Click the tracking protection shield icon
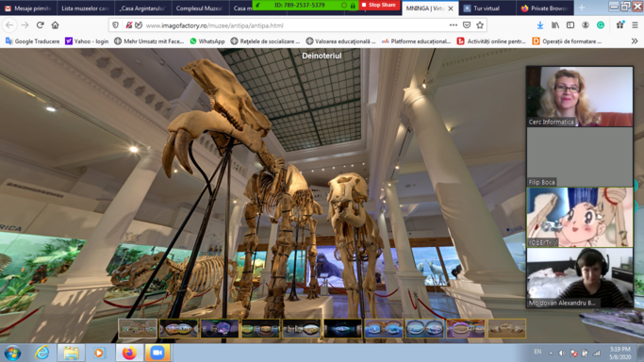The width and height of the screenshot is (644, 362). [x=115, y=25]
